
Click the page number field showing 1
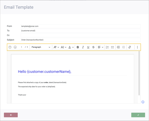[21, 47]
